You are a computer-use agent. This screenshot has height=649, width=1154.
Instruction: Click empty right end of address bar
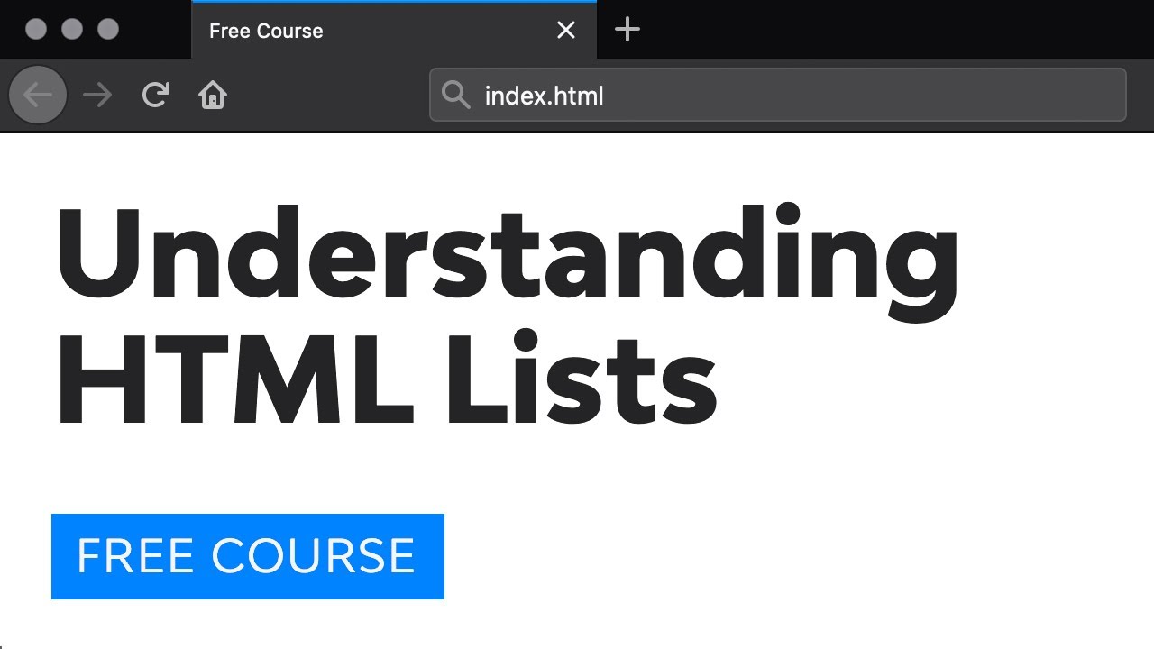tap(992, 95)
